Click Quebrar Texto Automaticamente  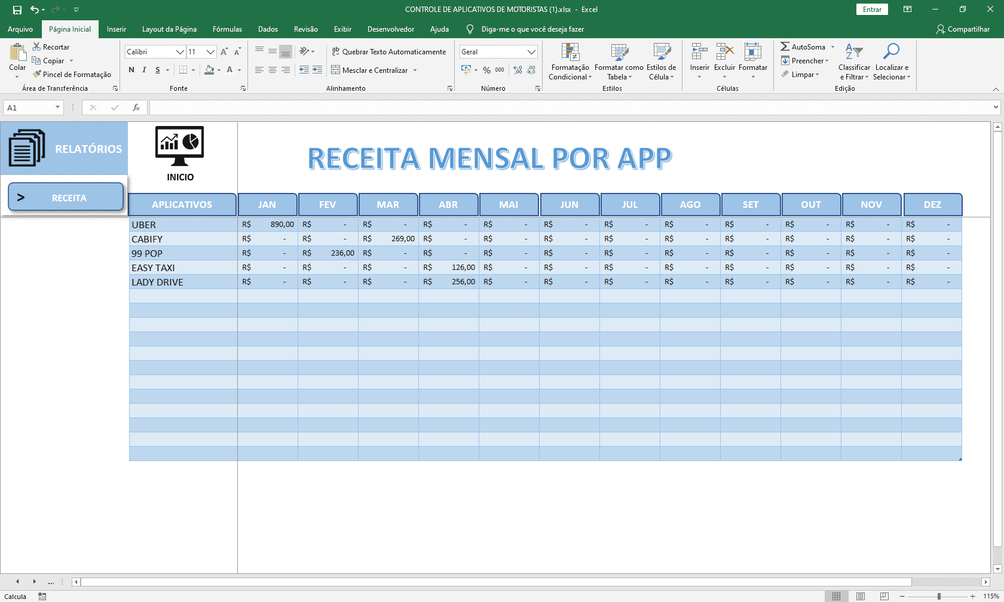coord(388,51)
